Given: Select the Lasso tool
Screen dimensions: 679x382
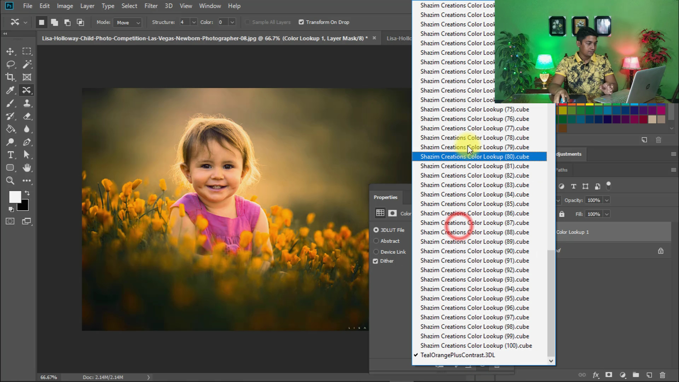Looking at the screenshot, I should 10,64.
